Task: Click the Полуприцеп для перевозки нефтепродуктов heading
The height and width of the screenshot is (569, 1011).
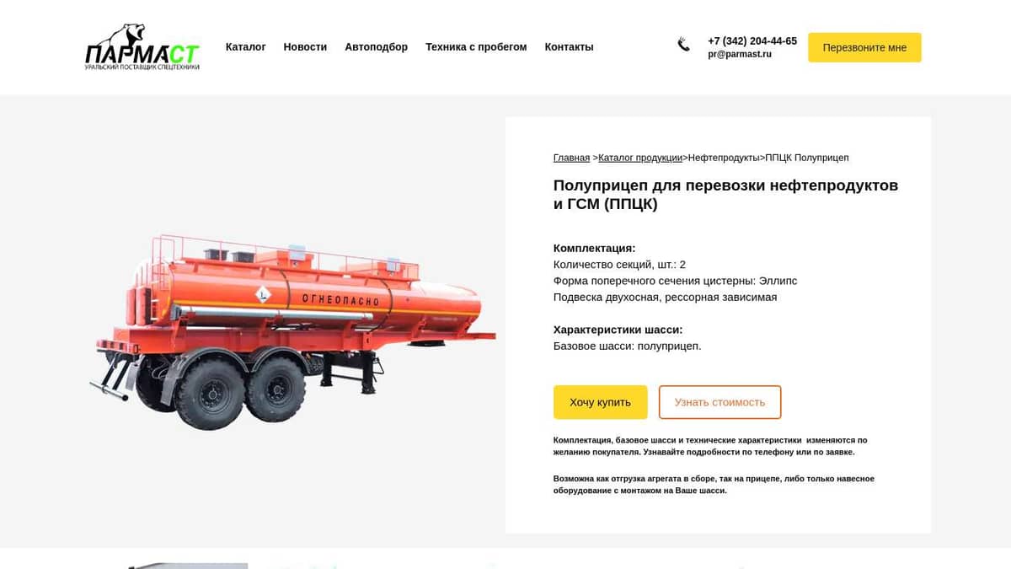Action: coord(725,195)
